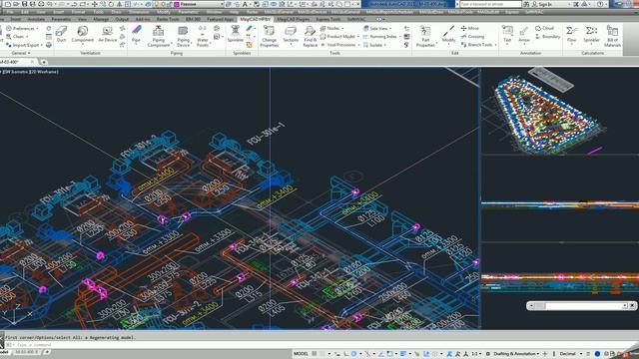639x359 pixels.
Task: Open a new drawing tab with plus
Action: tap(44, 62)
